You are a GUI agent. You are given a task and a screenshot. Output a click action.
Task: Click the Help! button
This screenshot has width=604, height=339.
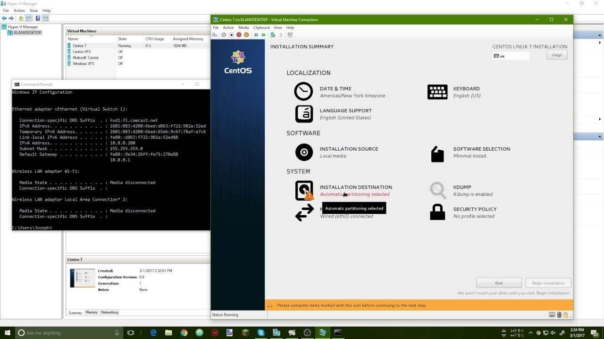[x=557, y=55]
